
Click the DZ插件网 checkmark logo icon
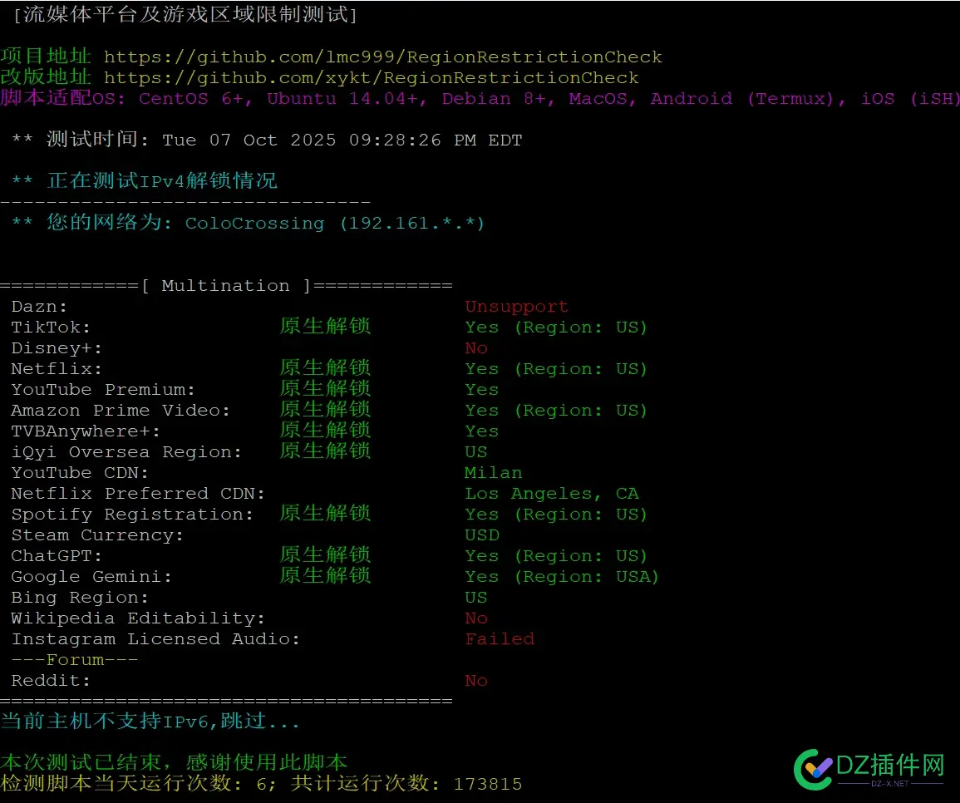pos(814,768)
